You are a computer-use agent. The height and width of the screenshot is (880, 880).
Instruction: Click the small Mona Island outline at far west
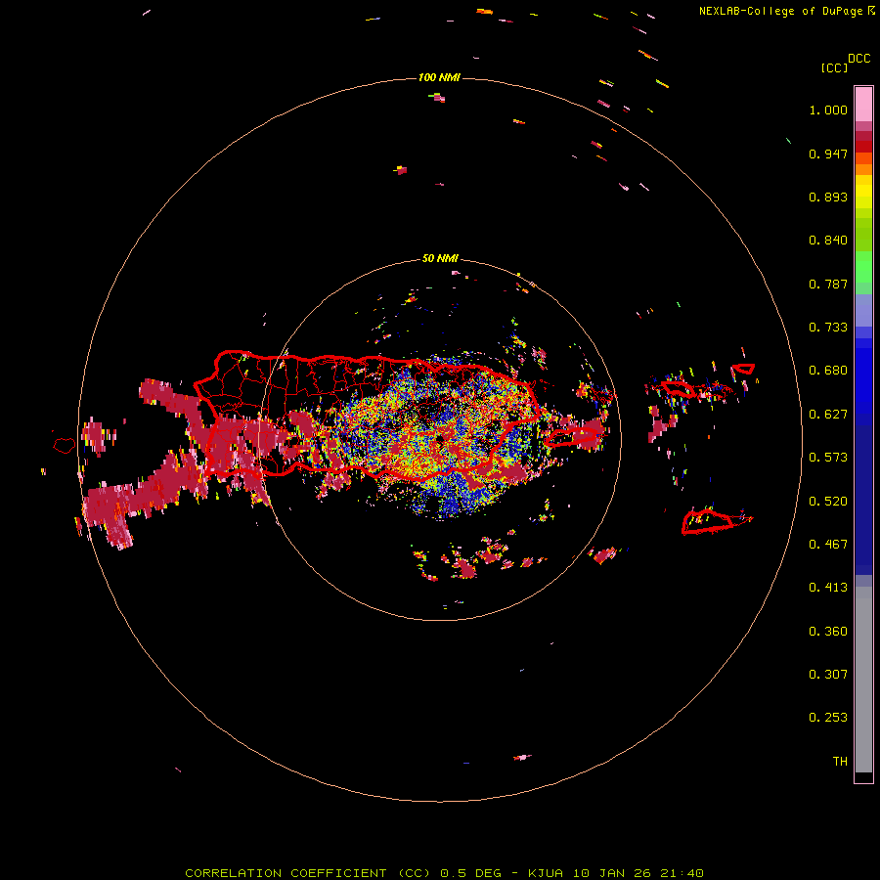65,446
